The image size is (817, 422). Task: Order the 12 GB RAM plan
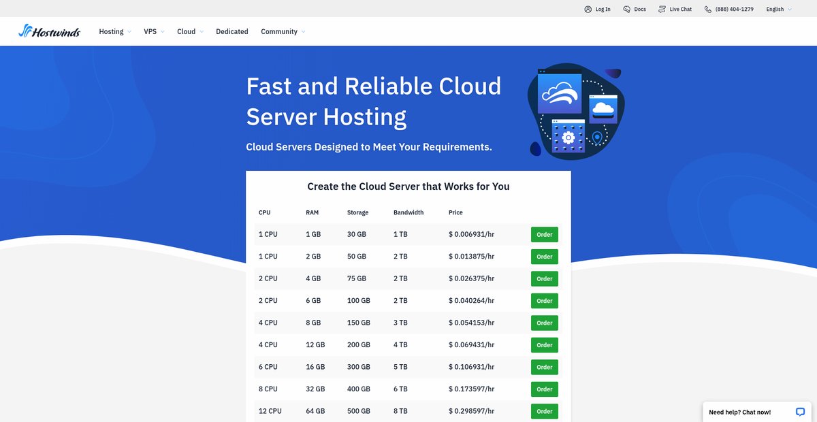point(545,344)
